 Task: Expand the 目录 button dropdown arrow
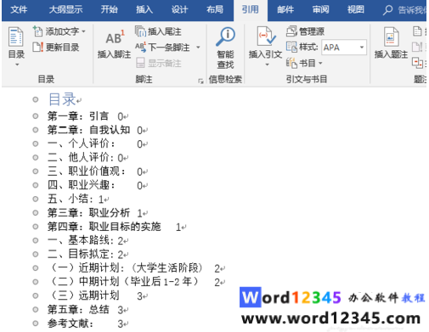[x=17, y=65]
